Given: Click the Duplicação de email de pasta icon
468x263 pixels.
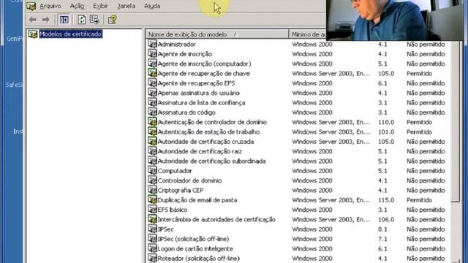Looking at the screenshot, I should (x=152, y=199).
